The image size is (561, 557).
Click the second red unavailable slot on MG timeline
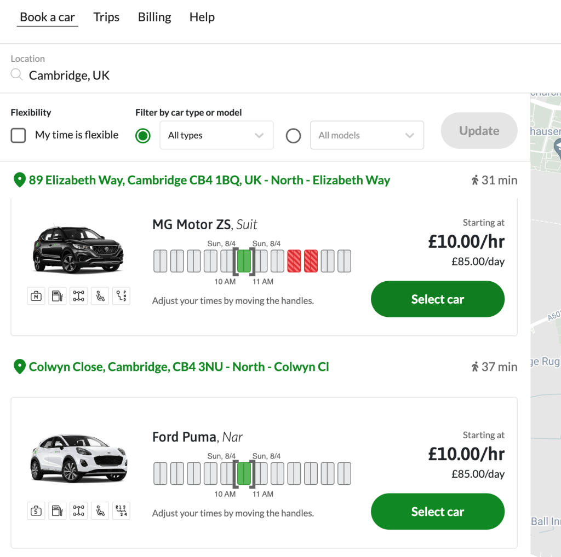(311, 261)
